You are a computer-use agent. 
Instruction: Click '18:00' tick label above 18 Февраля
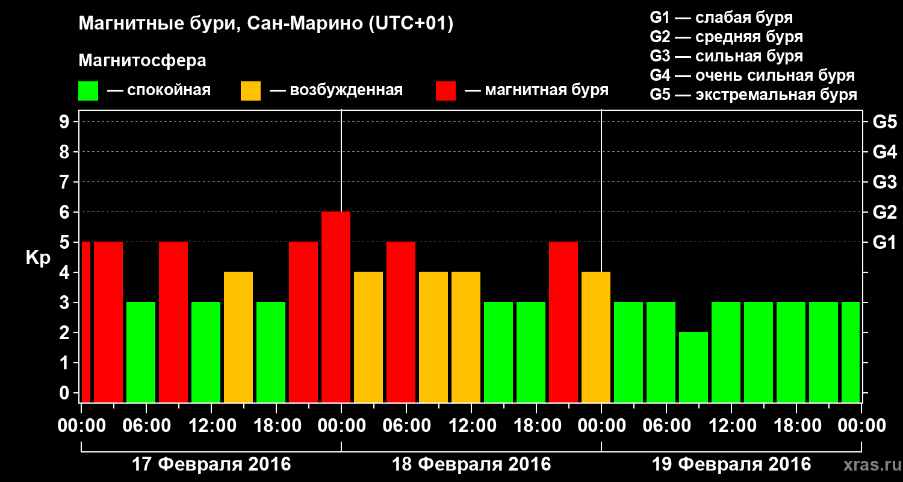point(536,425)
